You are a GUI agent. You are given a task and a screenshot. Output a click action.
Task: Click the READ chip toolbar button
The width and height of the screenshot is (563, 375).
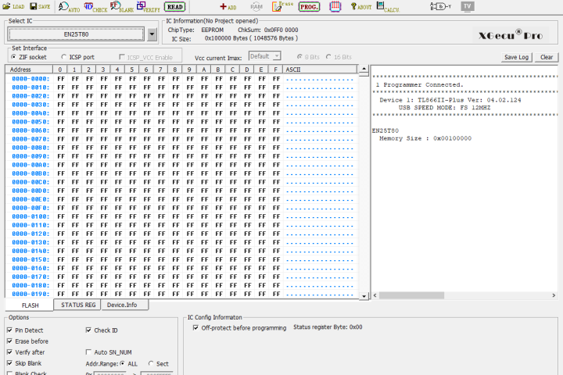tap(175, 7)
